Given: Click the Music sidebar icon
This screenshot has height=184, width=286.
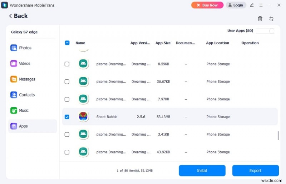Looking at the screenshot, I should click(x=14, y=110).
